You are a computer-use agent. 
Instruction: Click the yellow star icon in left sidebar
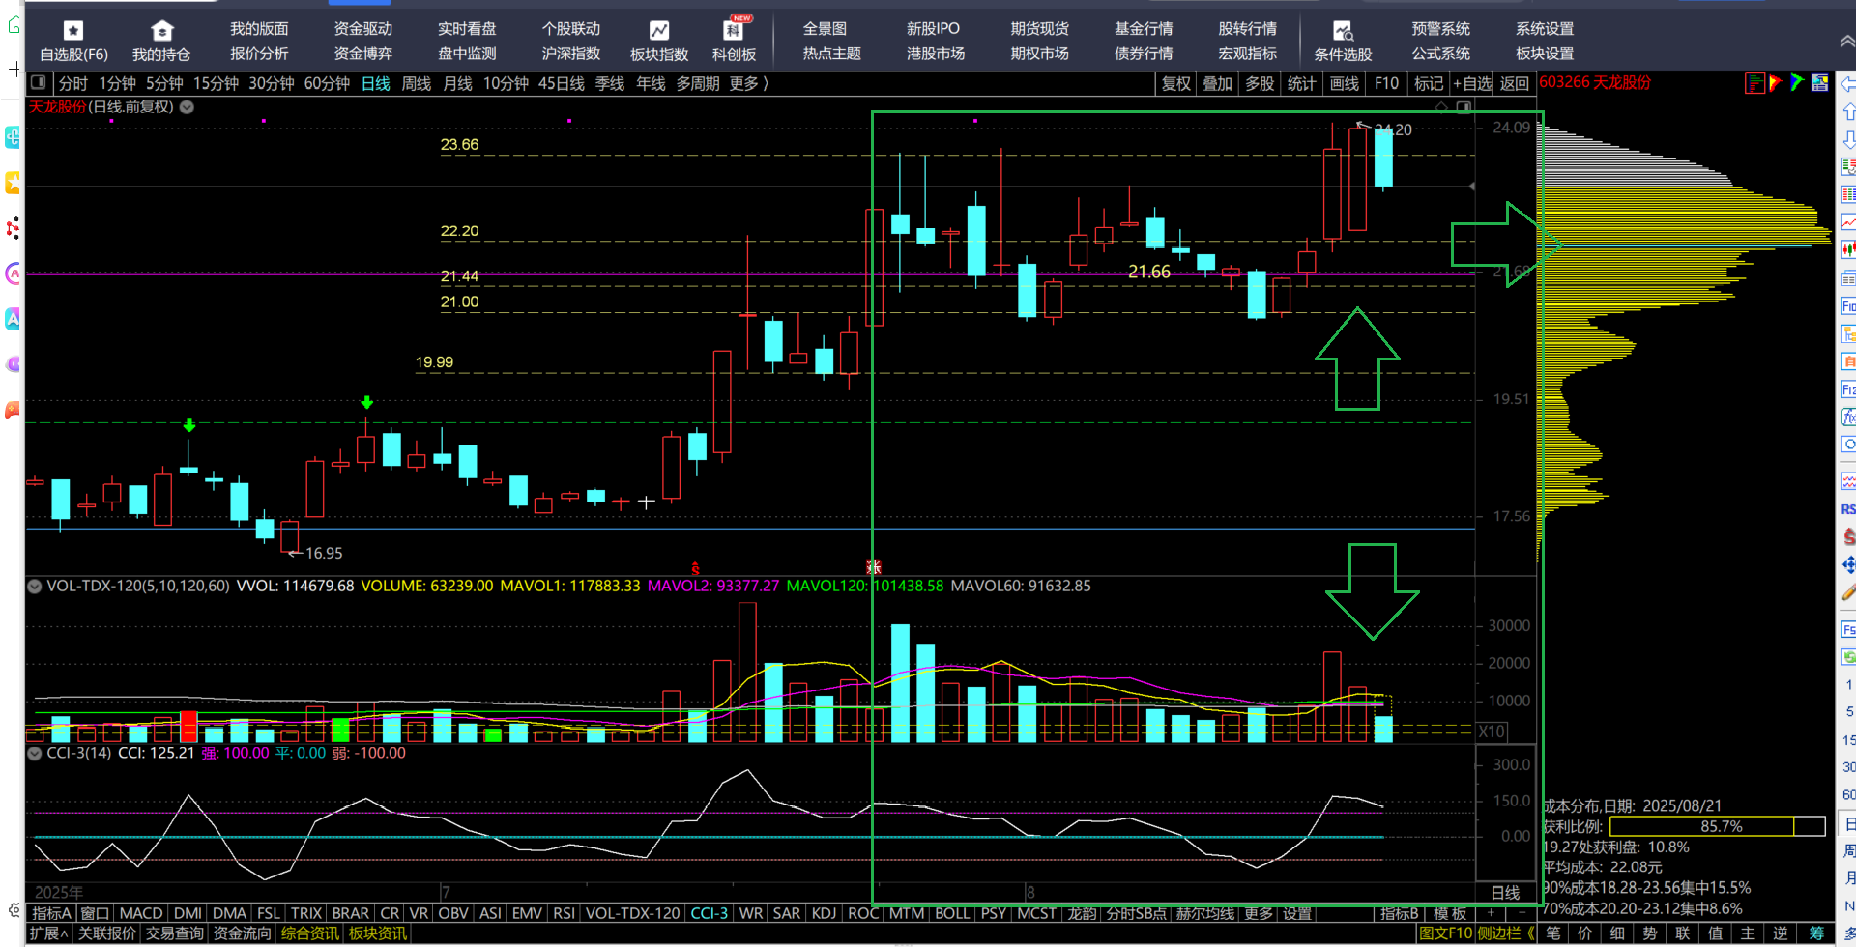(x=13, y=182)
